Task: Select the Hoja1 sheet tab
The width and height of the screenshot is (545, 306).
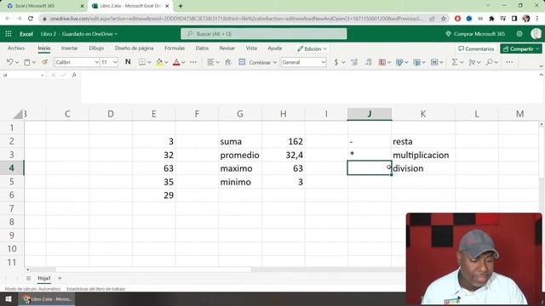Action: [44, 278]
